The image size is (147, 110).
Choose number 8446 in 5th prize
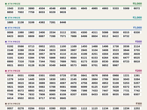tap(63, 22)
